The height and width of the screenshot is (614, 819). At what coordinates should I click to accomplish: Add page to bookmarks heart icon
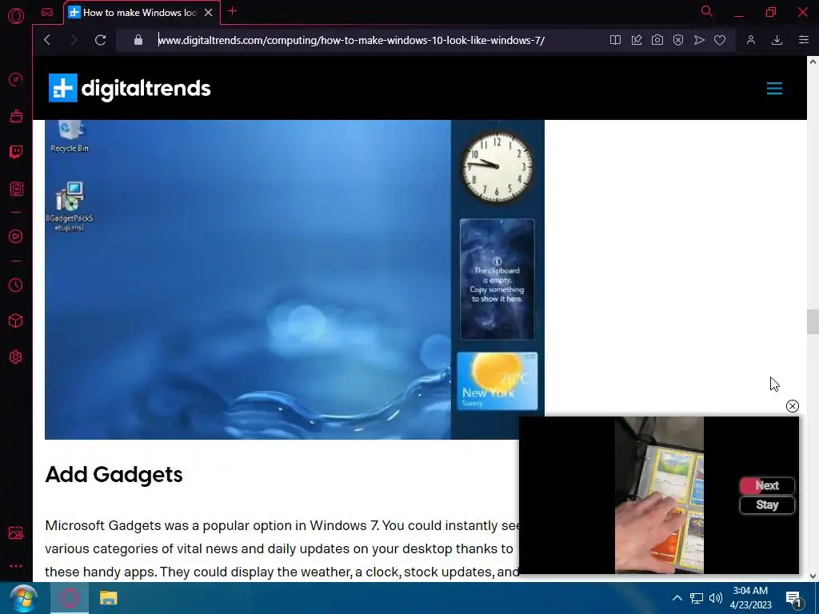(720, 40)
